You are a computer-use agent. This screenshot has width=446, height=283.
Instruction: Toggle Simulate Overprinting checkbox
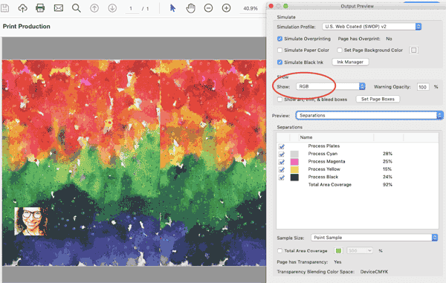click(x=280, y=39)
